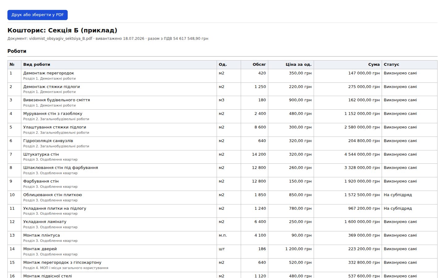Click the volume value 8 600
This screenshot has width=445, height=278.
pos(260,127)
